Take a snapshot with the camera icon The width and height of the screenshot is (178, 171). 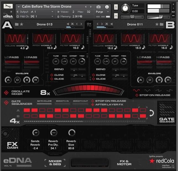98,7
